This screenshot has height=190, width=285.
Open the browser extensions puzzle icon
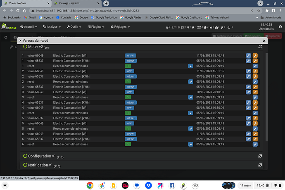pos(267,11)
